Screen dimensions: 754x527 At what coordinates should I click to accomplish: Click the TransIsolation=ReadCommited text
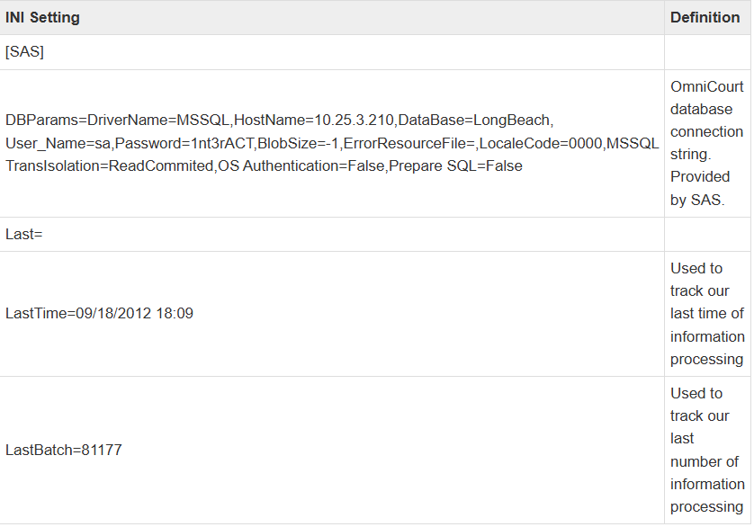coord(109,166)
